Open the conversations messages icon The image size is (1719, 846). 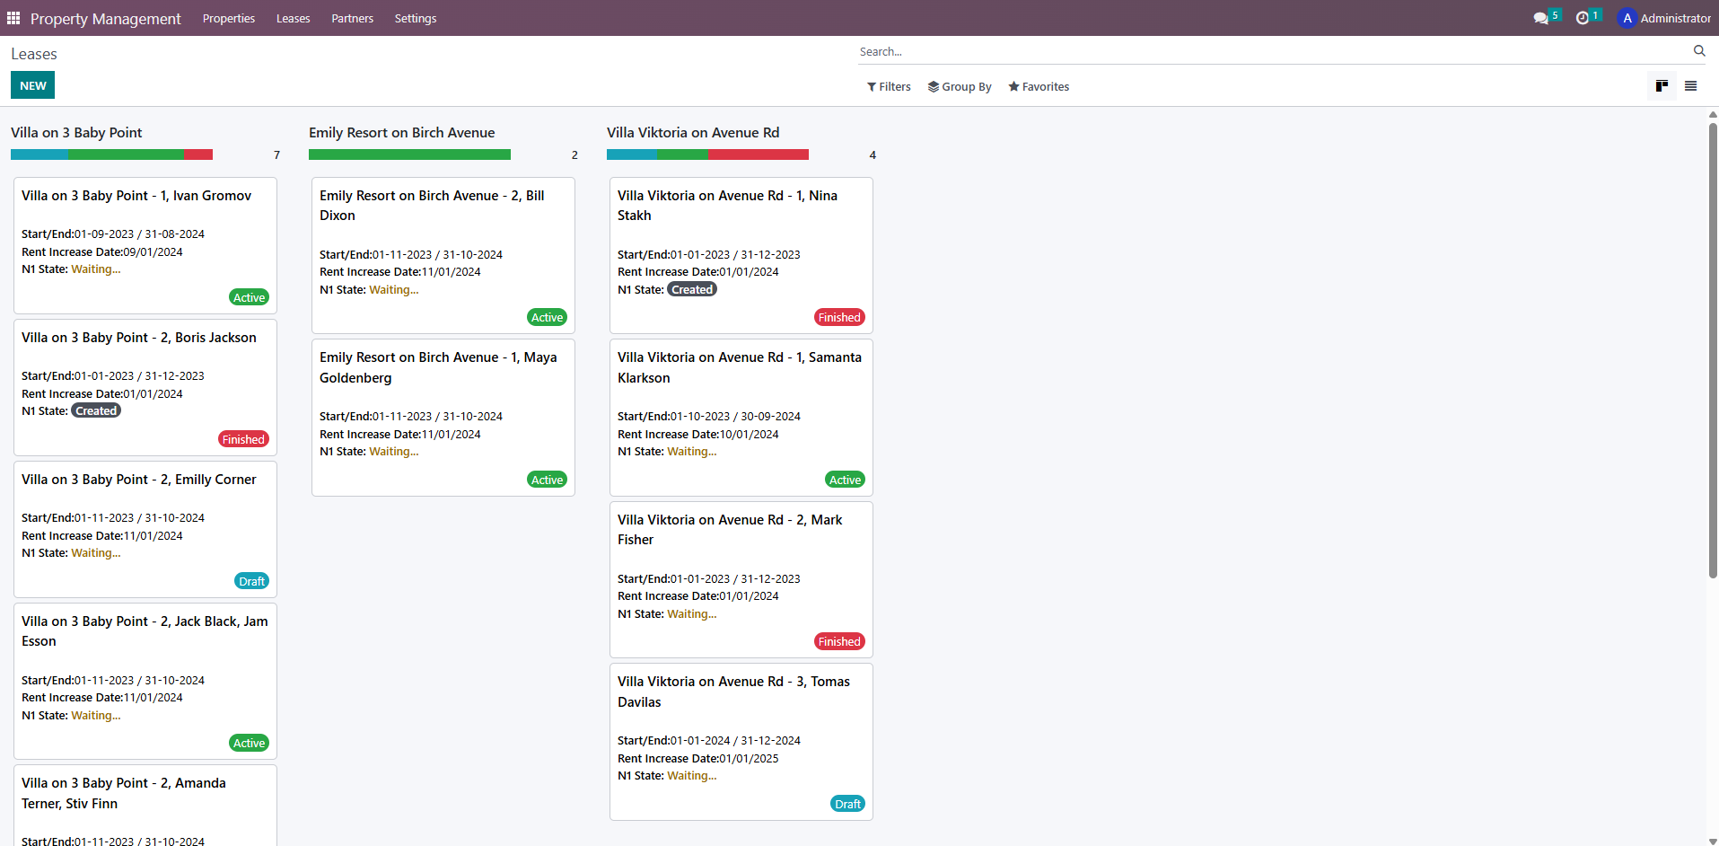(x=1541, y=18)
